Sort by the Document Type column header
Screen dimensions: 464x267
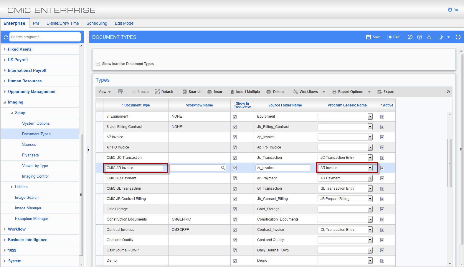tap(136, 105)
